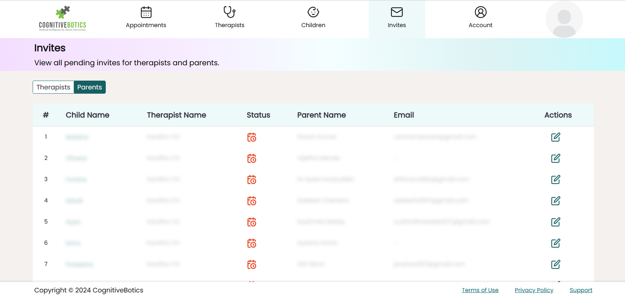Open the Privacy Policy link

tap(534, 290)
